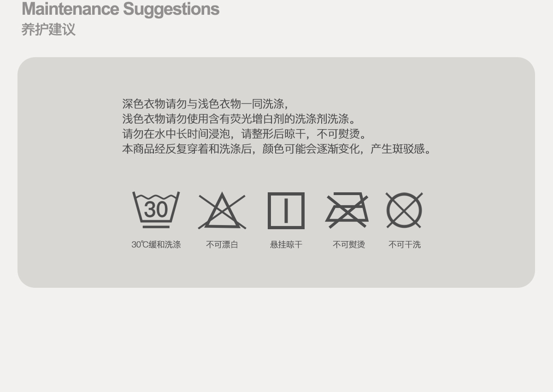The height and width of the screenshot is (392, 553).
Task: Click the 不可干洗 label
Action: (x=405, y=244)
